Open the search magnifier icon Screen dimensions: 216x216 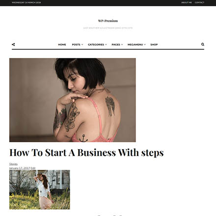point(203,44)
